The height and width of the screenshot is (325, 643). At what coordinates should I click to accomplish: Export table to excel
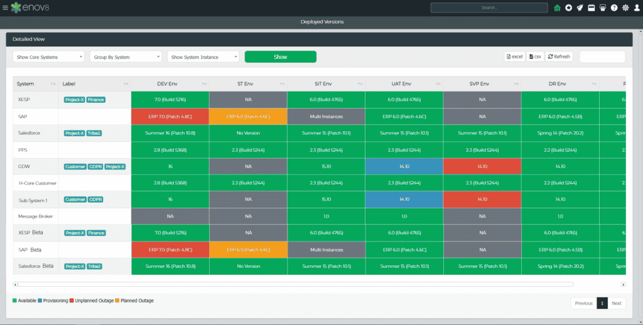[515, 56]
